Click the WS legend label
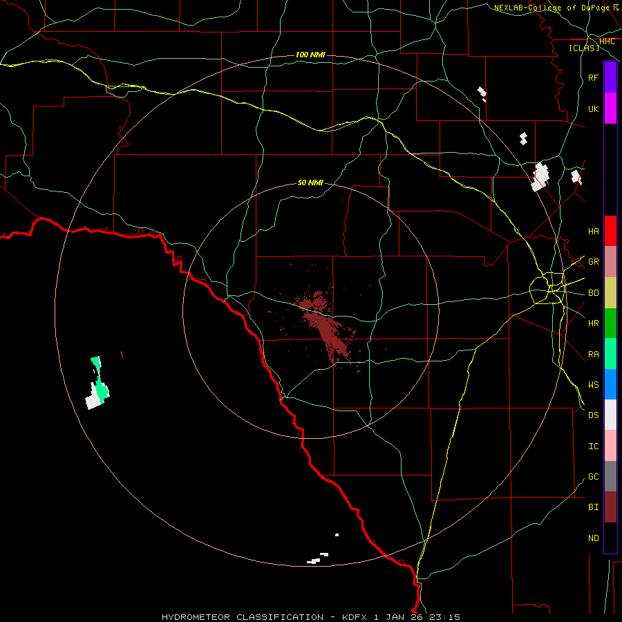This screenshot has width=622, height=622. pos(593,385)
